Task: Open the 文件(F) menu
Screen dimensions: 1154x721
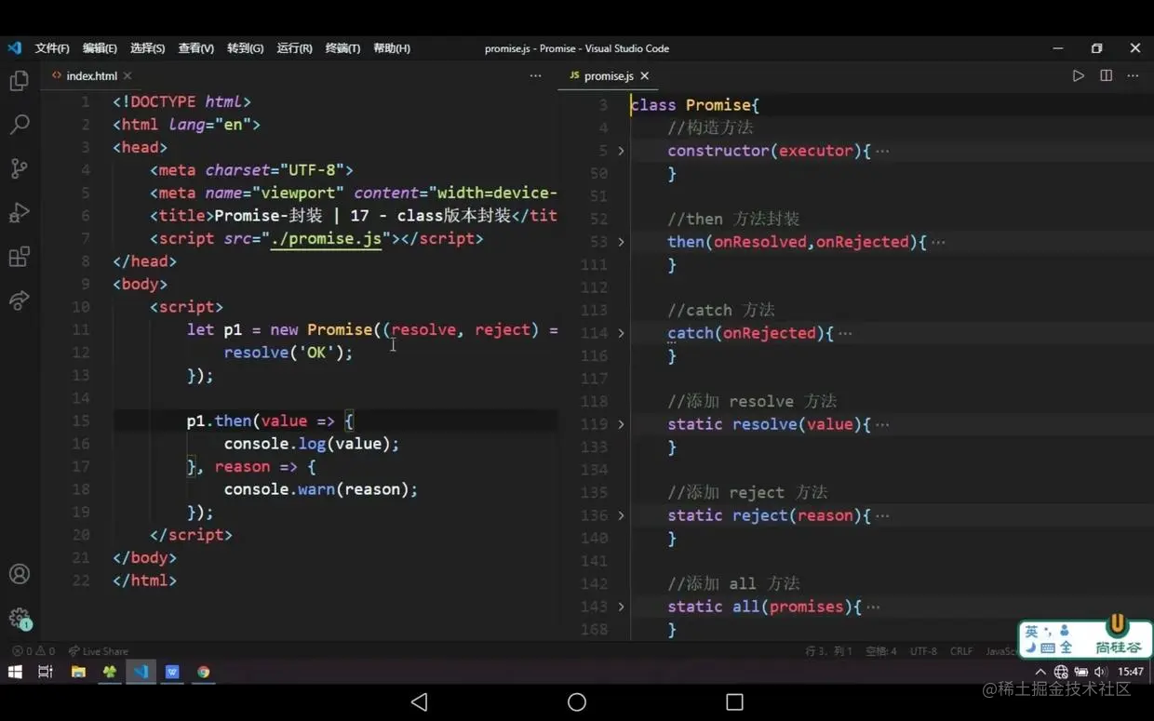Action: (x=52, y=48)
